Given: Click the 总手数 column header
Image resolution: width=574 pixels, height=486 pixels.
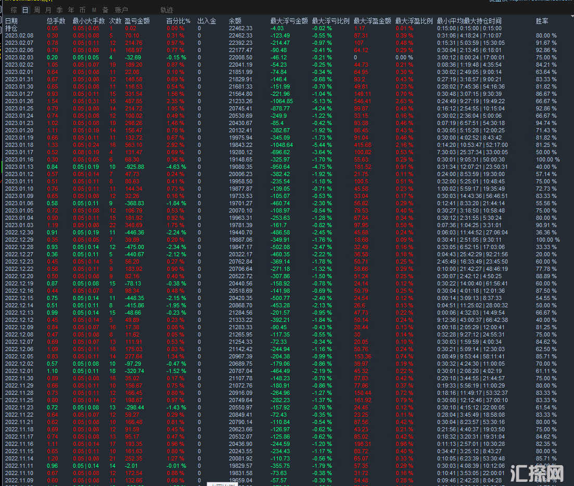Looking at the screenshot, I should (x=56, y=21).
